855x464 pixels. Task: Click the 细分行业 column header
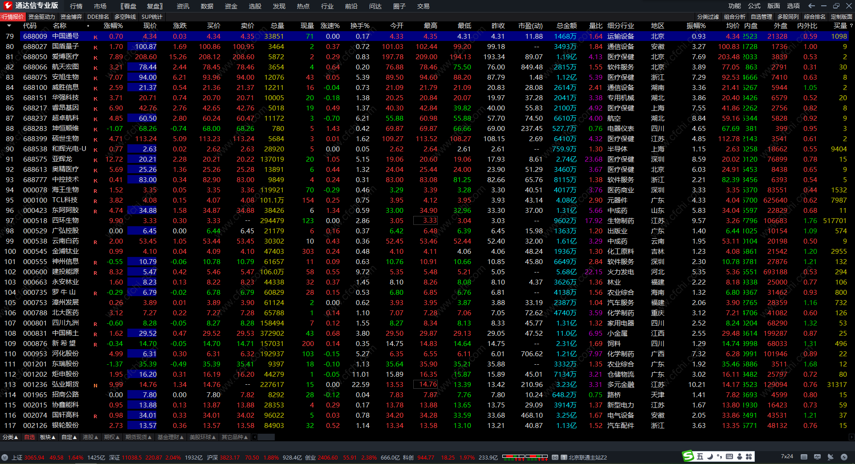point(621,26)
